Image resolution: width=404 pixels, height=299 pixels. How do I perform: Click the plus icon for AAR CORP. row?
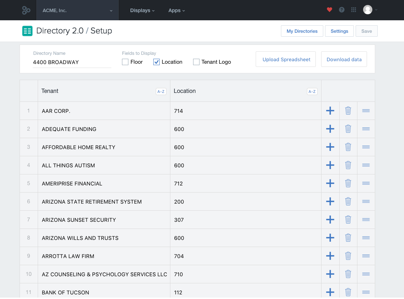[x=330, y=111]
